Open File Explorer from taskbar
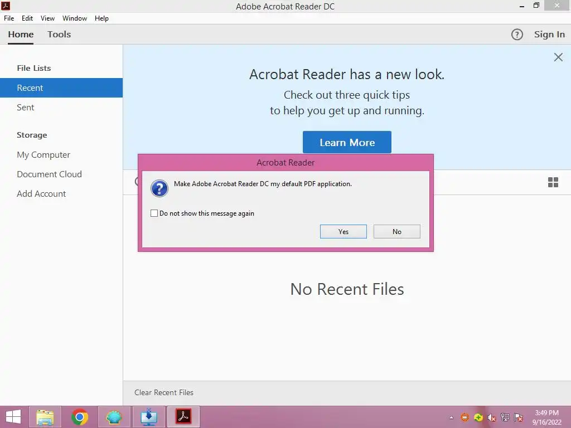This screenshot has height=428, width=571. (x=45, y=417)
